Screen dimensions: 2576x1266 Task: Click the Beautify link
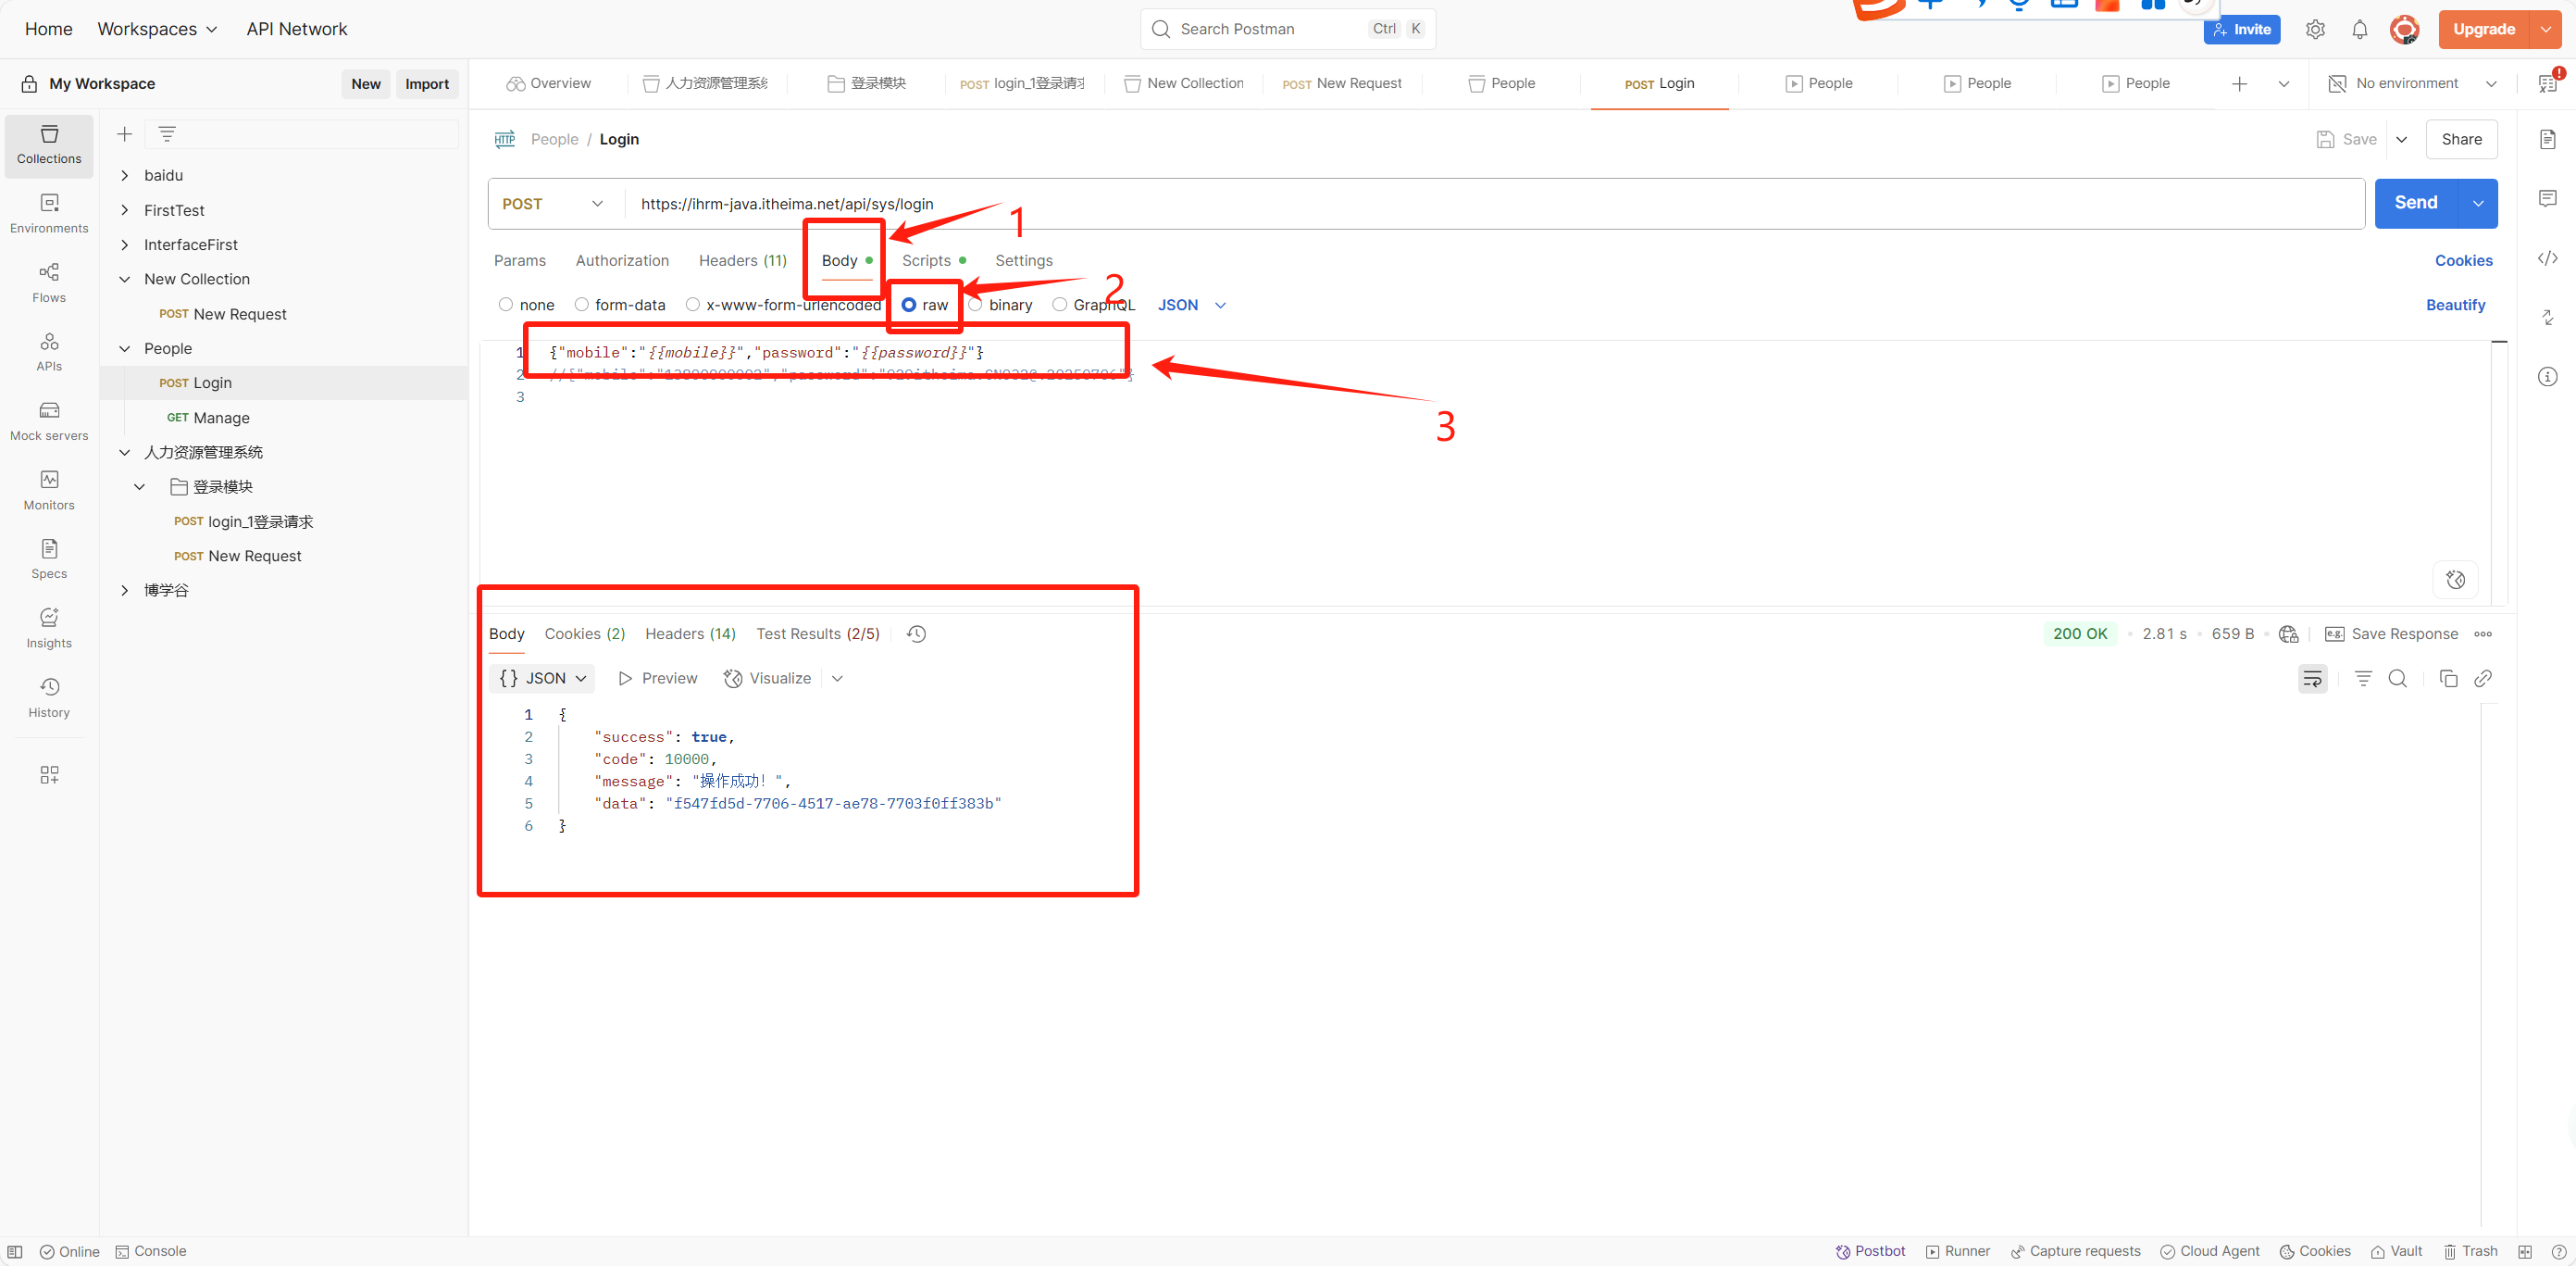pyautogui.click(x=2454, y=306)
